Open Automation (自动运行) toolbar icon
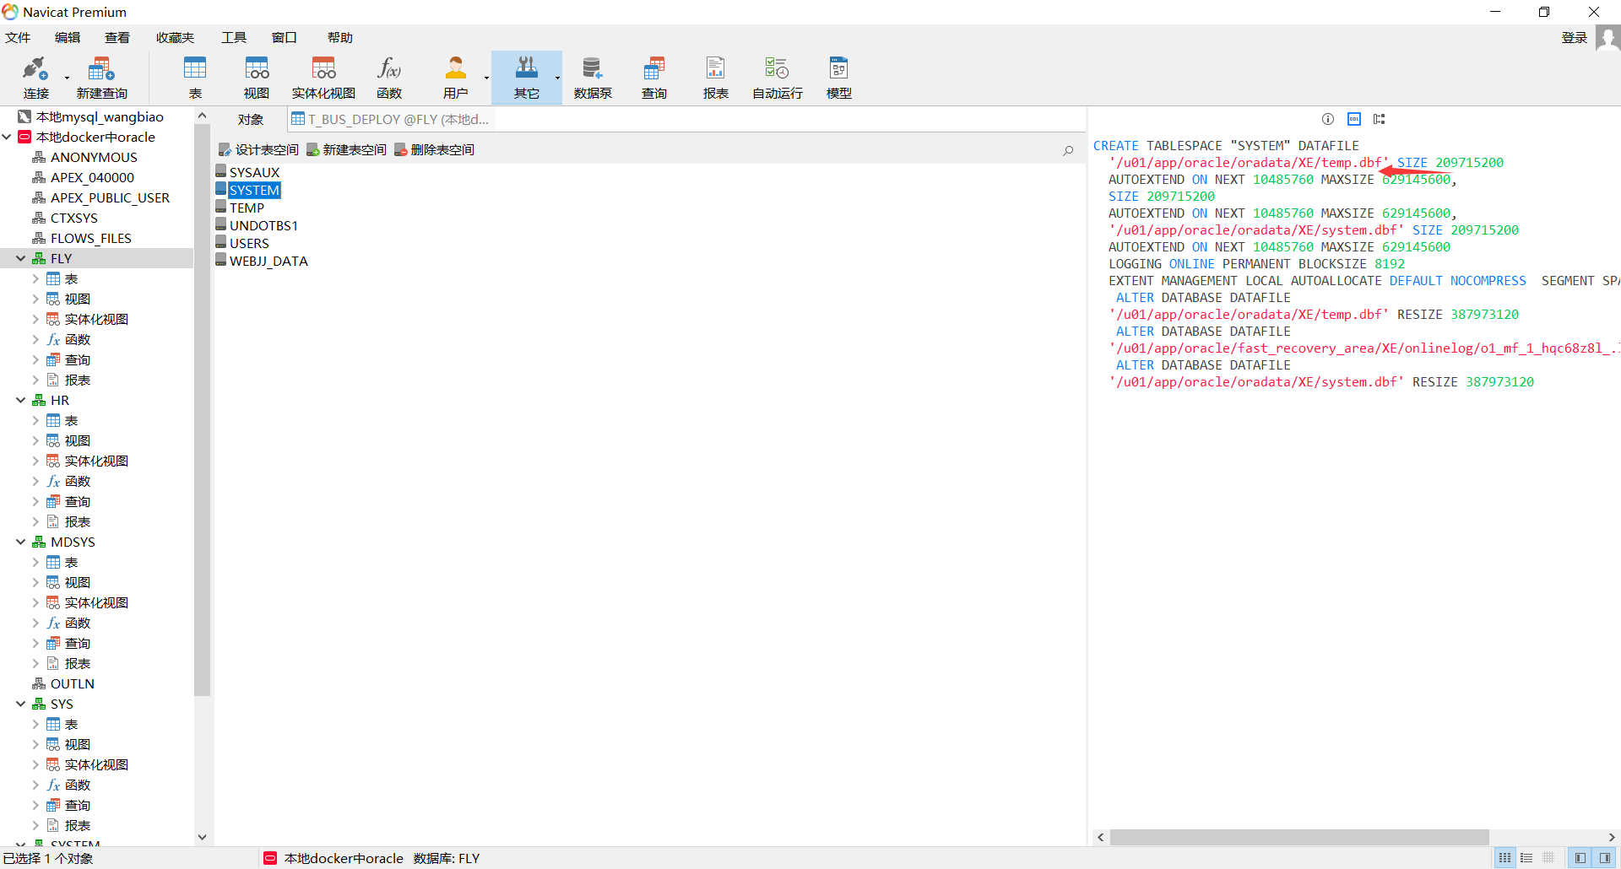 (x=778, y=78)
